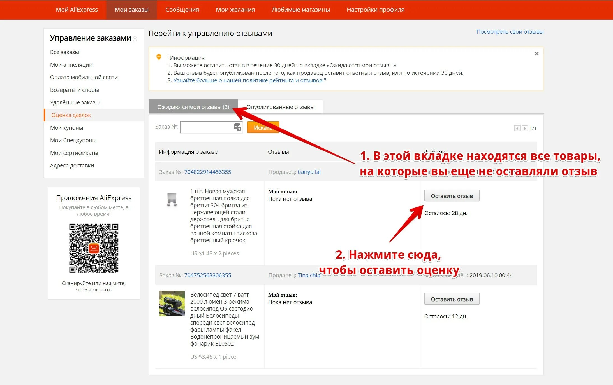The image size is (613, 385).
Task: Click the US $1.49 x 2 pieces price
Action: tap(214, 253)
